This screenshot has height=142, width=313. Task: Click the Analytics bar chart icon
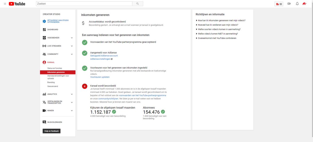click(44, 94)
